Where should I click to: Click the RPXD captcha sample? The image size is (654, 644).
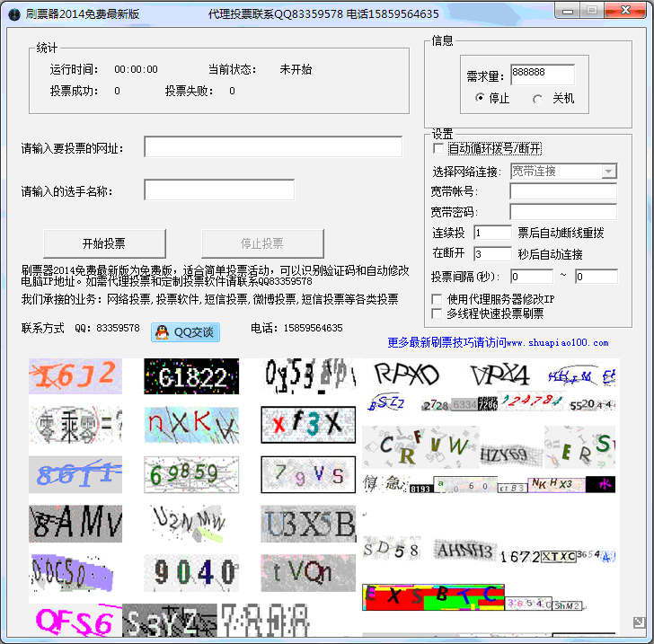(407, 374)
